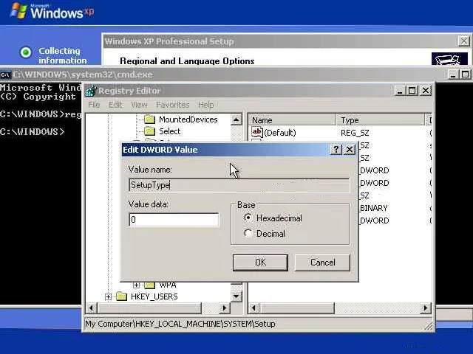
Task: Click the MountedDevices tree label
Action: click(x=188, y=119)
